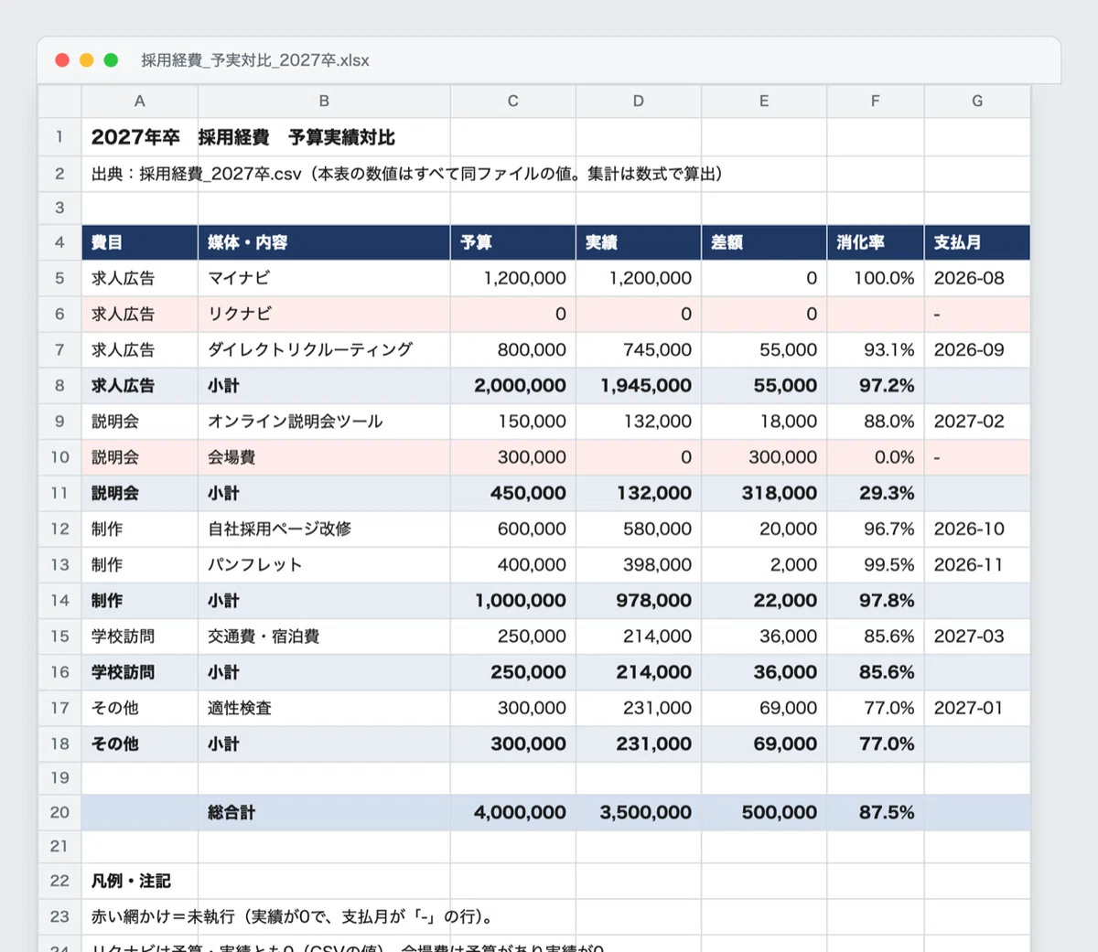Select the '132,000' cell in row 9

click(x=639, y=422)
